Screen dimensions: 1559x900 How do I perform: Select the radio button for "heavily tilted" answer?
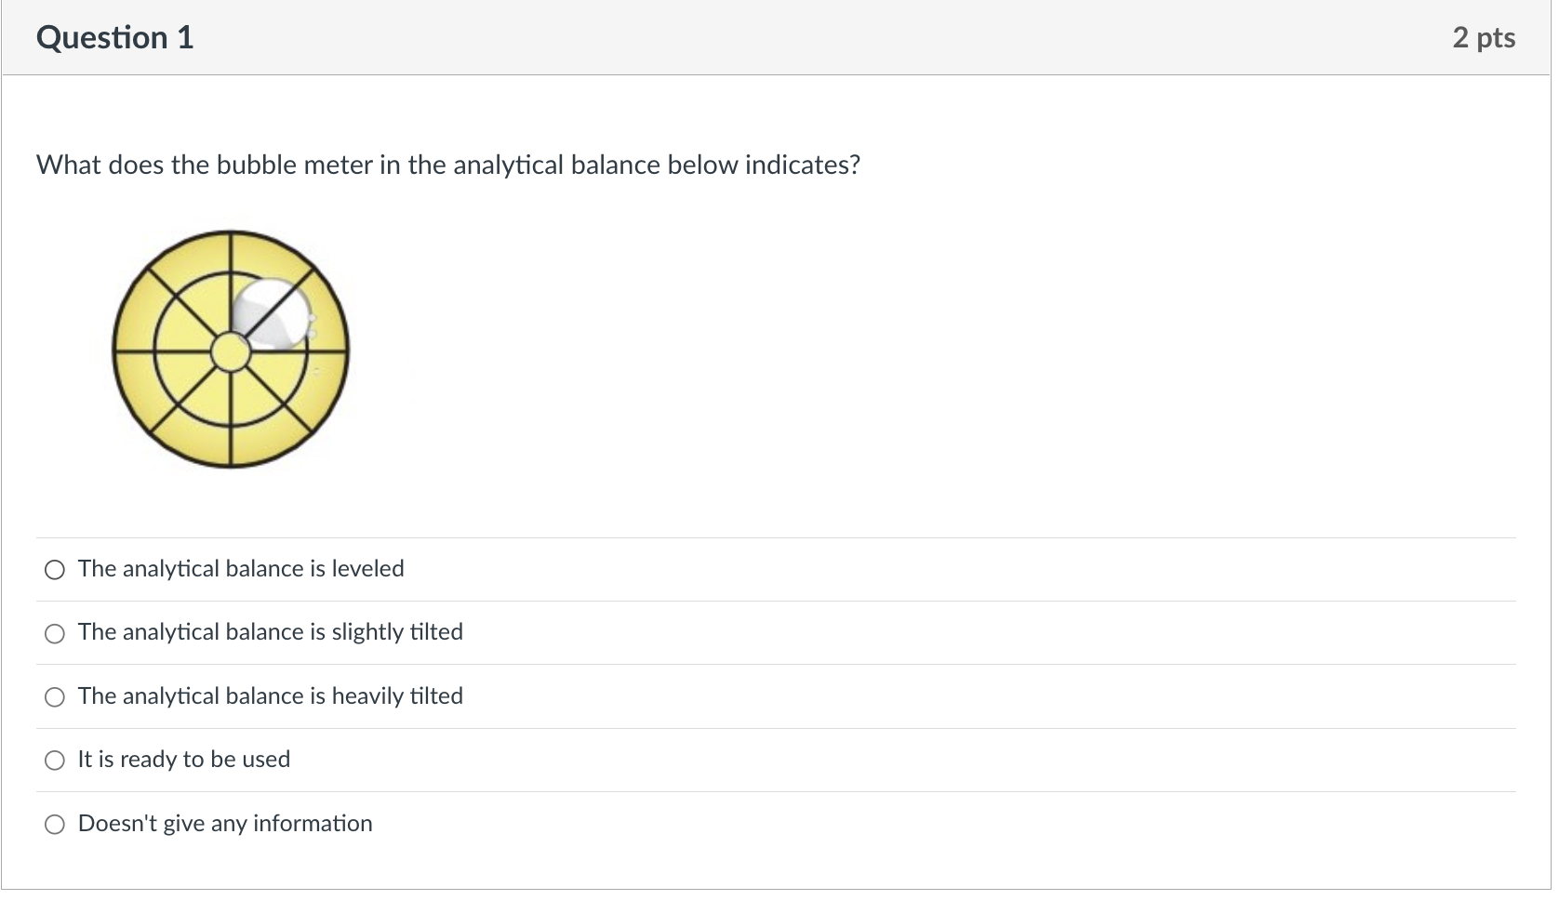pyautogui.click(x=54, y=696)
